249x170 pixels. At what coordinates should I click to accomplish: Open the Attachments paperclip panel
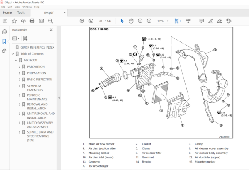click(x=5, y=51)
